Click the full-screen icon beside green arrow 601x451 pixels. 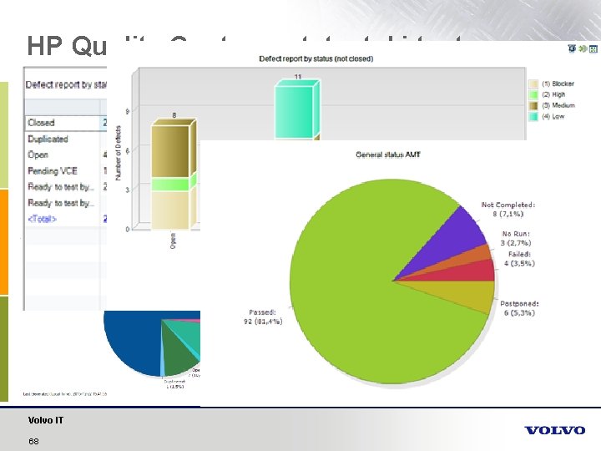pos(593,48)
